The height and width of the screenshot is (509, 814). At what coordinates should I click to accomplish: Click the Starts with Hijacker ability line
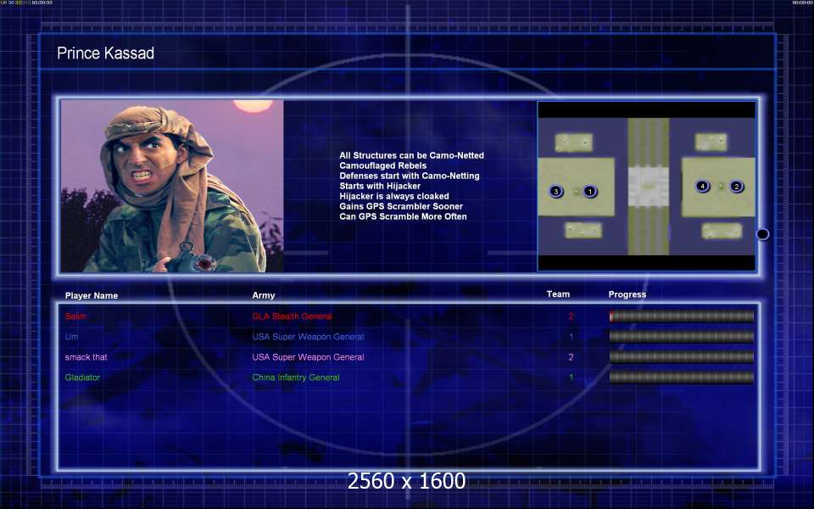380,186
